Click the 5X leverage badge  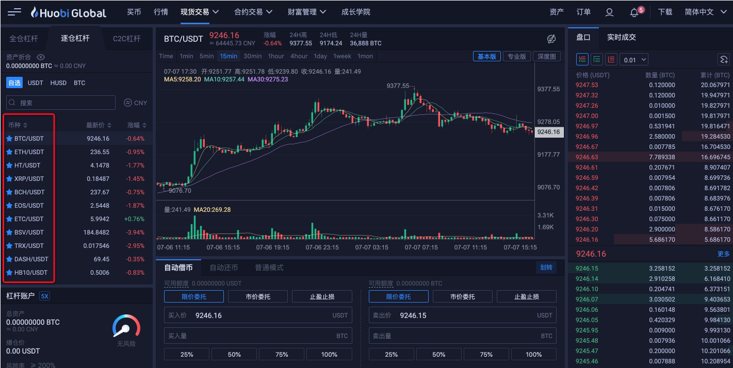tap(44, 296)
